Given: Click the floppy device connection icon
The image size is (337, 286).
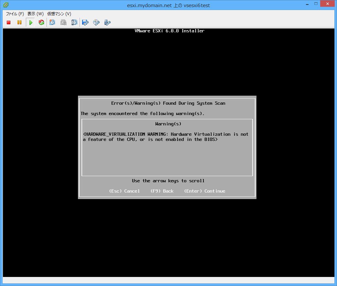Looking at the screenshot, I should coord(85,22).
